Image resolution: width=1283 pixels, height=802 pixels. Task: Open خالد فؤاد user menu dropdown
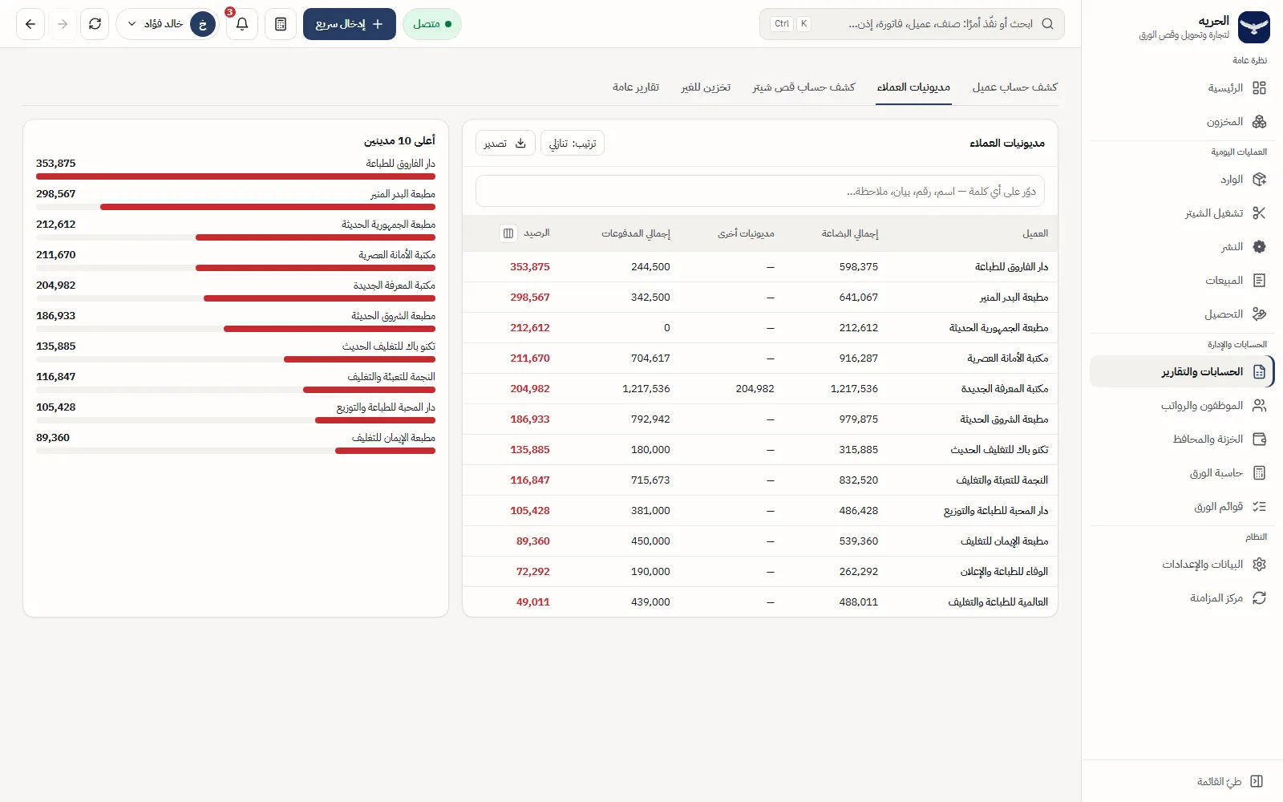tap(168, 24)
